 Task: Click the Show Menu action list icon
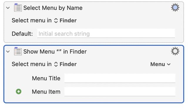pos(18,52)
